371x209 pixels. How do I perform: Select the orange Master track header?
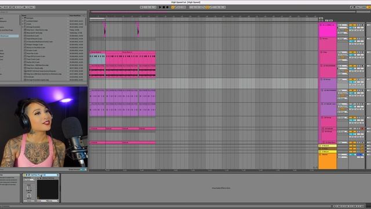pos(328,161)
